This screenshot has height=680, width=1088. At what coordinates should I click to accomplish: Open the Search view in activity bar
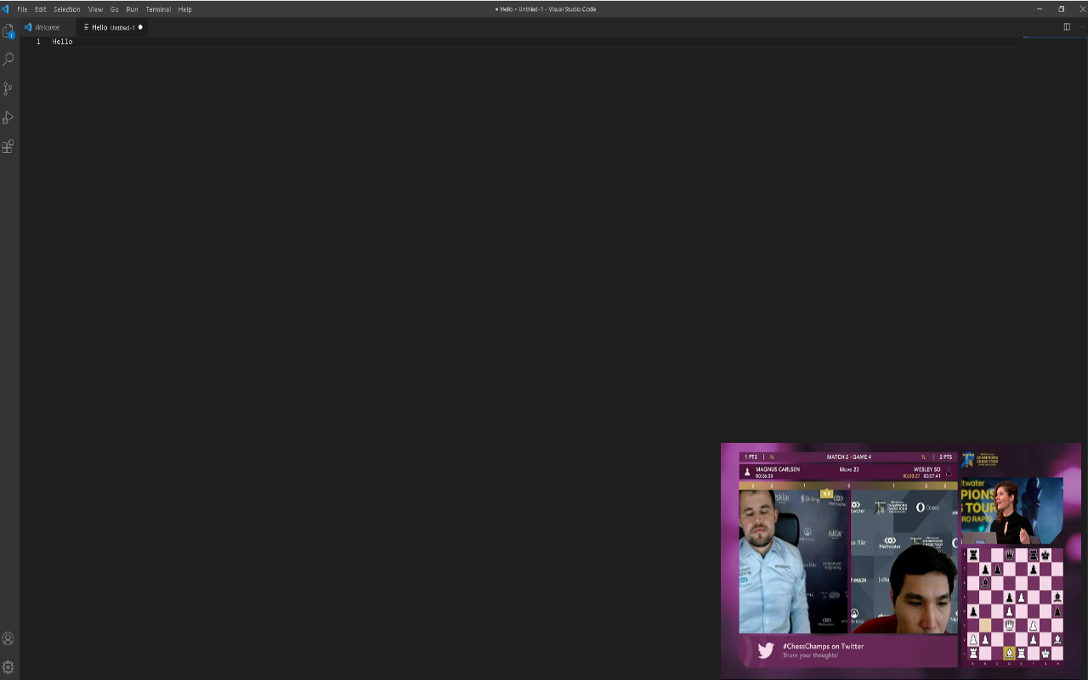click(8, 59)
